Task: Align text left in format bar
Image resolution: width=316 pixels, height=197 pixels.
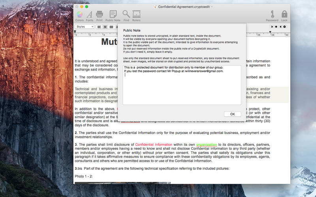Action: 99,27
